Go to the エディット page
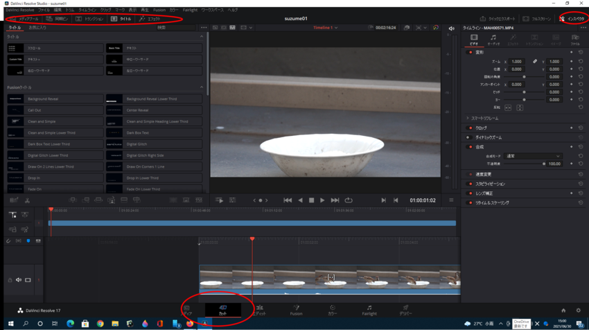This screenshot has width=589, height=330. tap(259, 310)
